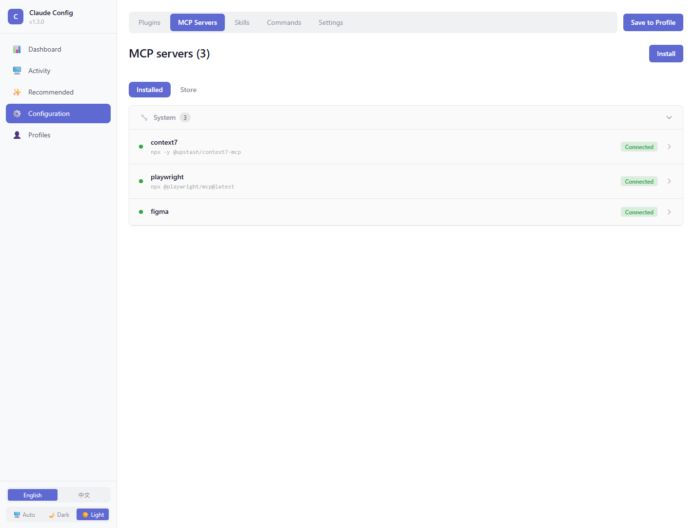Switch theme to Auto

pos(24,514)
